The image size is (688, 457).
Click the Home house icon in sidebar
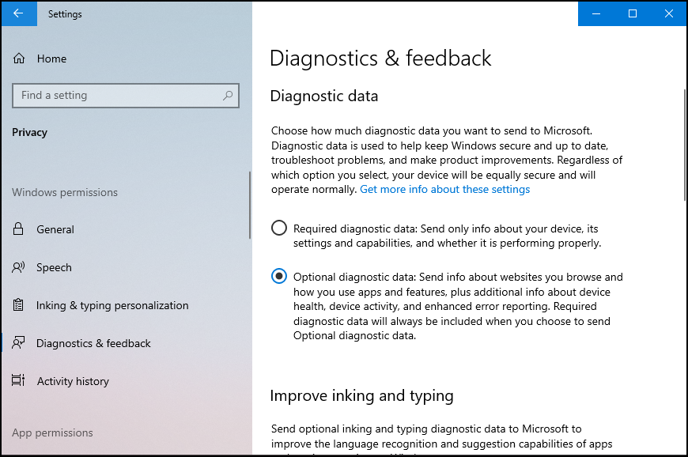(x=17, y=58)
